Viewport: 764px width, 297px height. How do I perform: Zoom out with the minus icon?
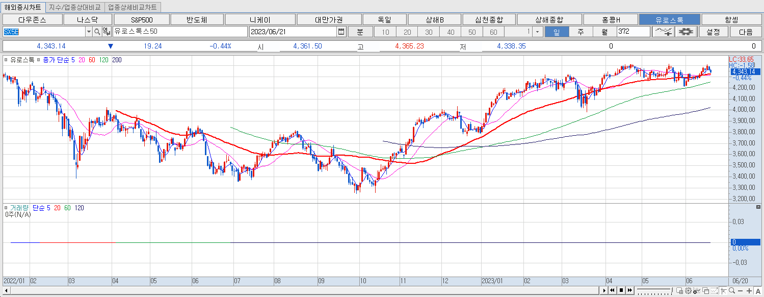click(740, 290)
